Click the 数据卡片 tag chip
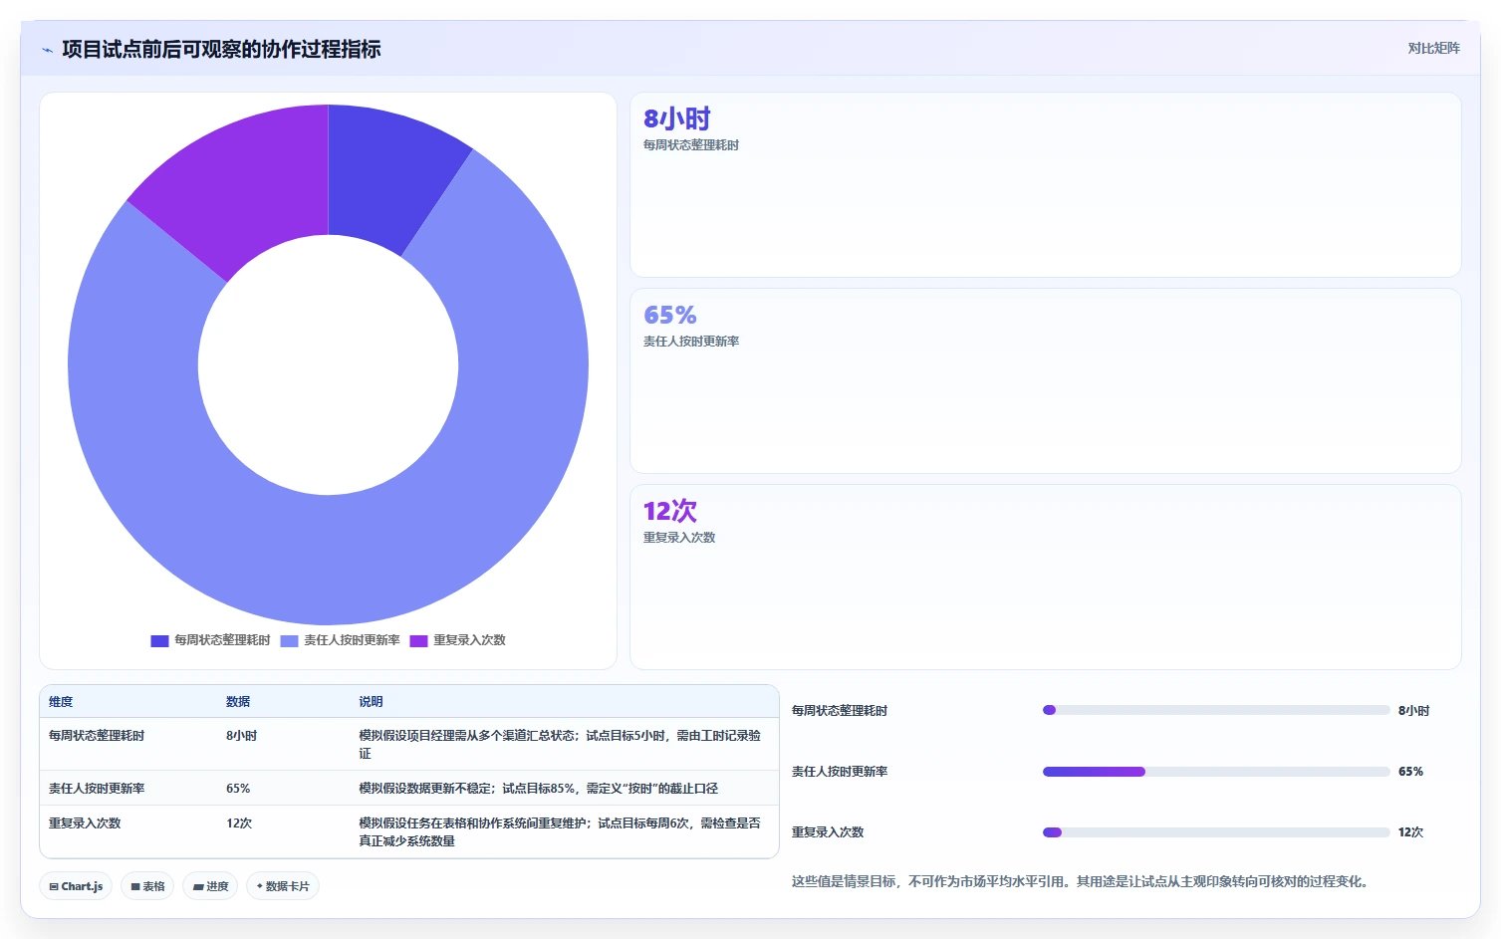Screen dimensions: 1501x939 click(x=283, y=886)
